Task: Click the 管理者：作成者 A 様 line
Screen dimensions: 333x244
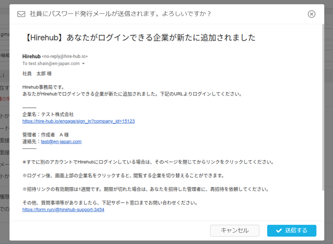Action: (45, 135)
